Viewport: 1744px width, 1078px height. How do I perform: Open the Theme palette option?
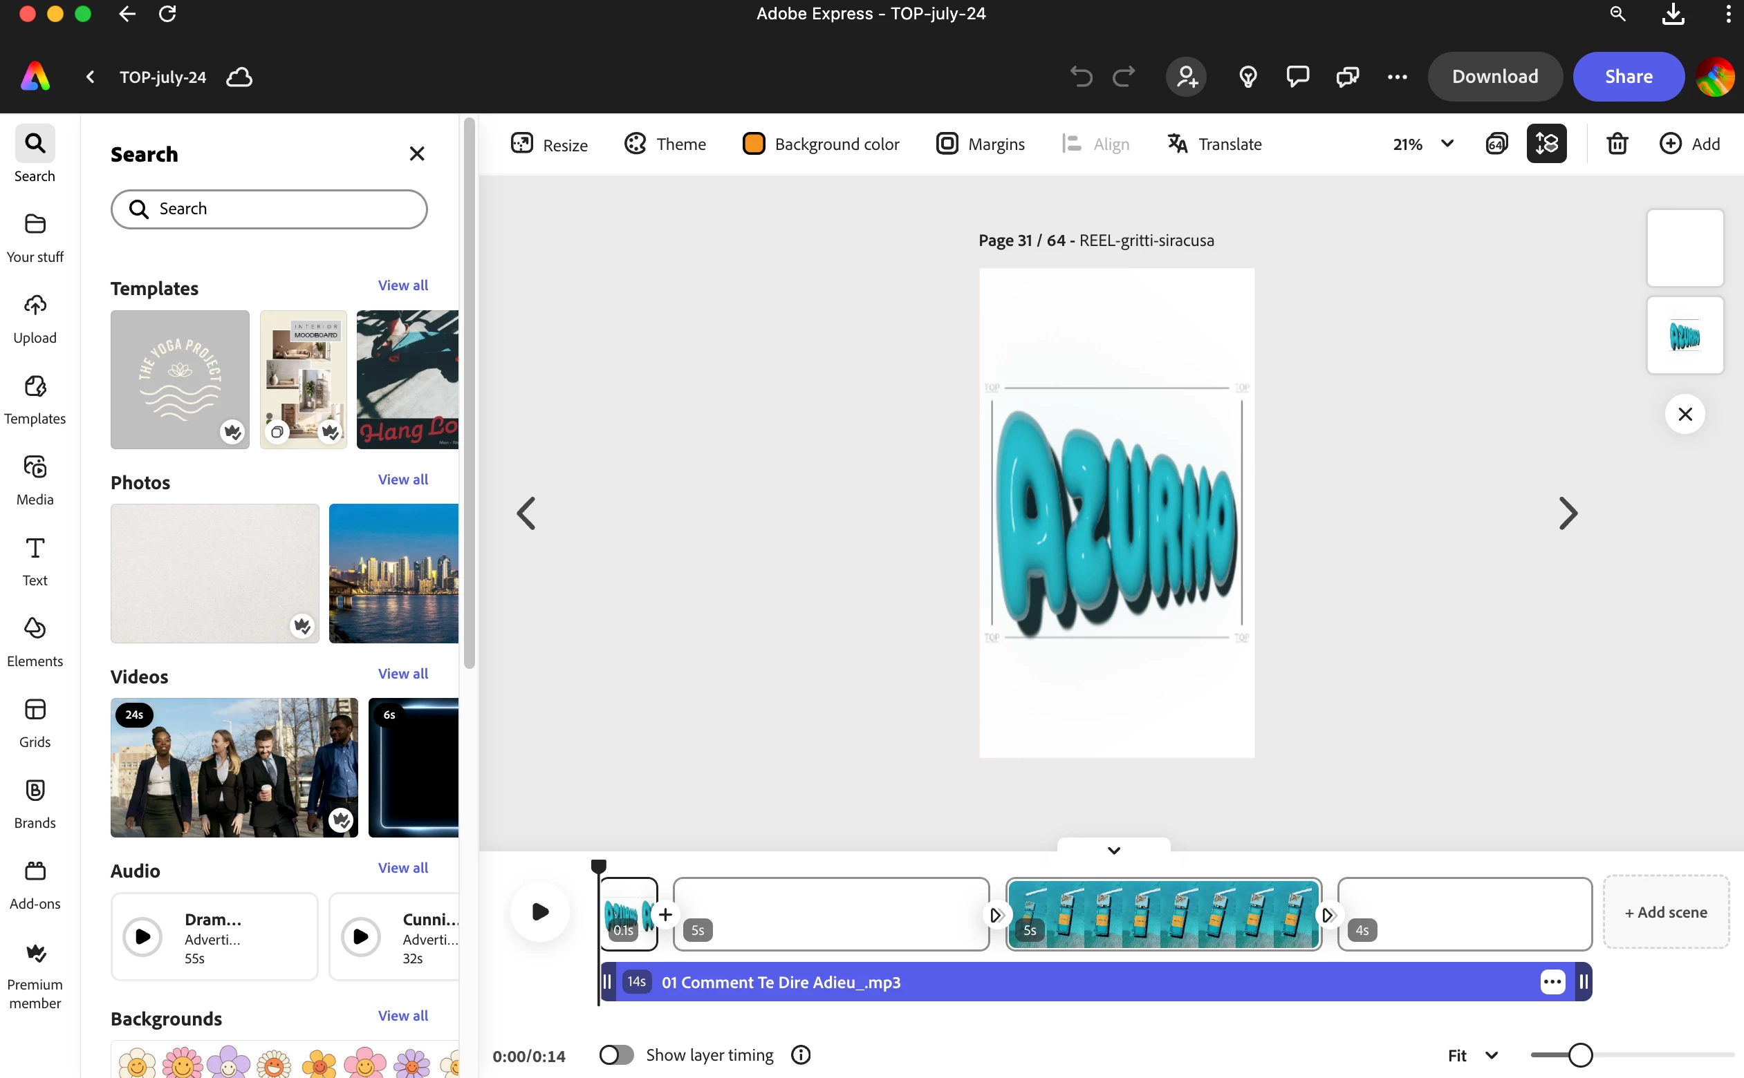664,143
